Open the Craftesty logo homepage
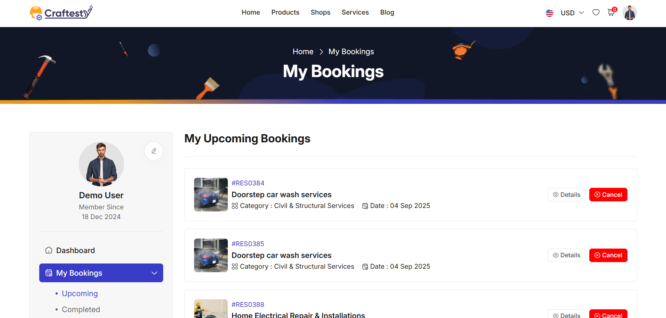 point(61,12)
